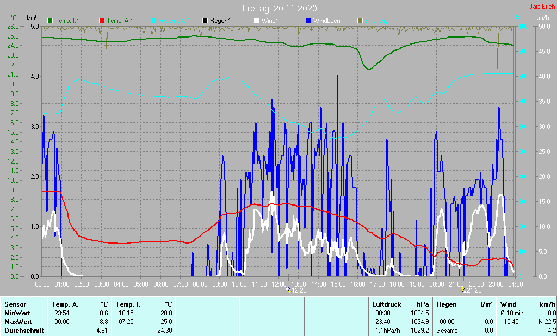Click the red Temp. A. legend swatch

coord(102,21)
